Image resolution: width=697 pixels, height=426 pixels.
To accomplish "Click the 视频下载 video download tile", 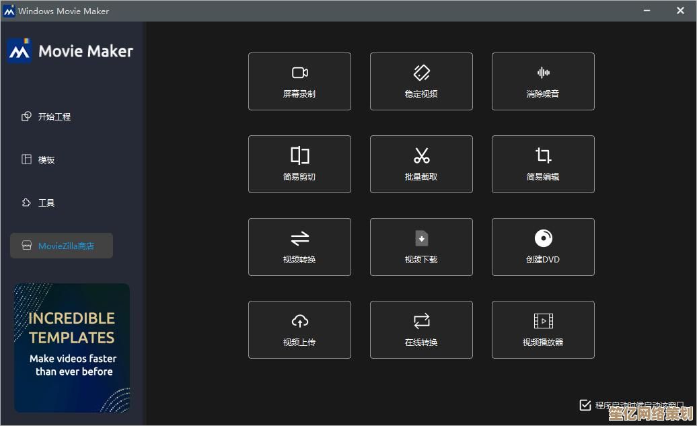I will (421, 247).
